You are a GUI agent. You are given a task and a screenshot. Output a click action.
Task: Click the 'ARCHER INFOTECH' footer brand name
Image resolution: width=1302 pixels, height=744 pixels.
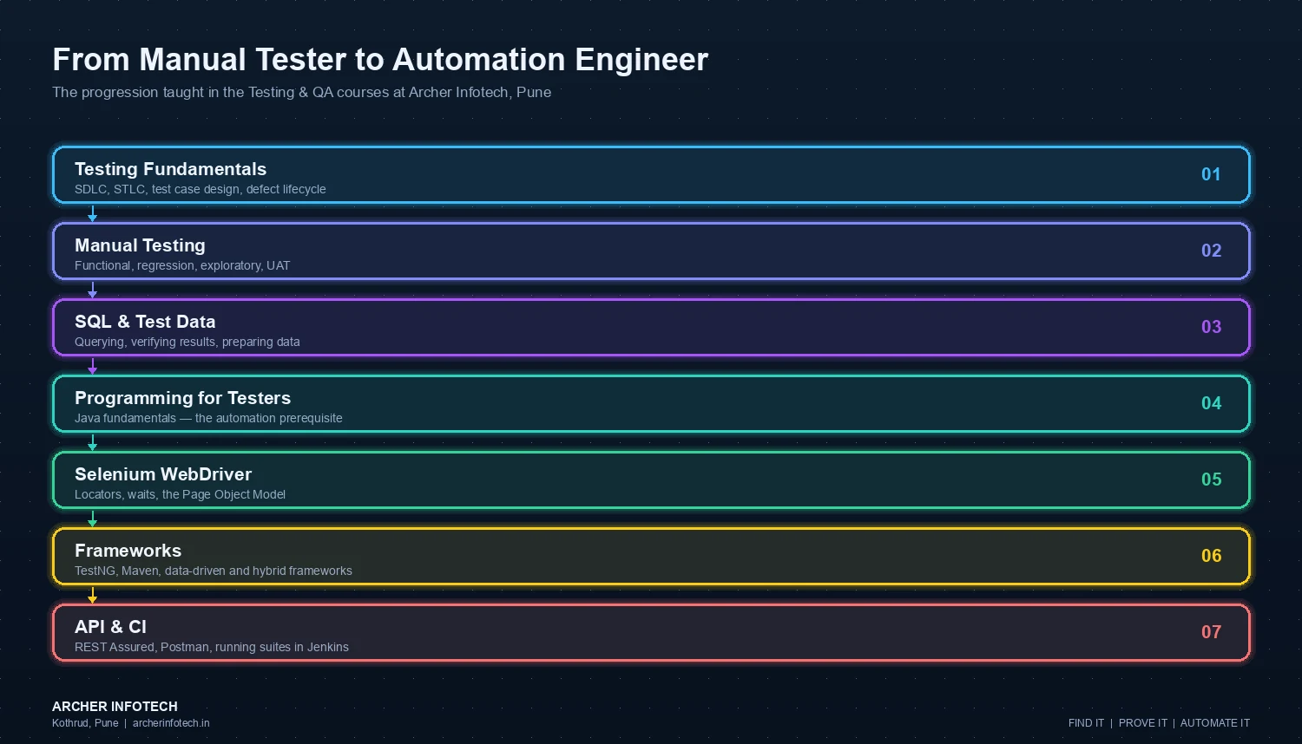click(x=115, y=707)
